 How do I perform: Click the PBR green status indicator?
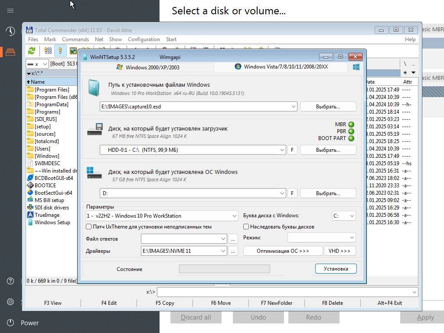pos(351,131)
